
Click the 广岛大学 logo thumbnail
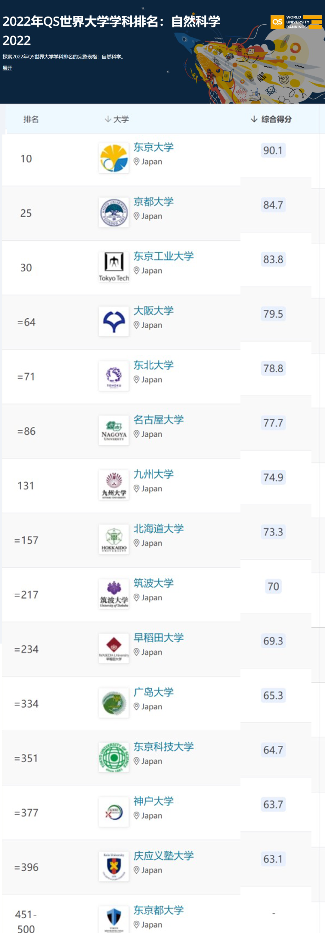(114, 703)
